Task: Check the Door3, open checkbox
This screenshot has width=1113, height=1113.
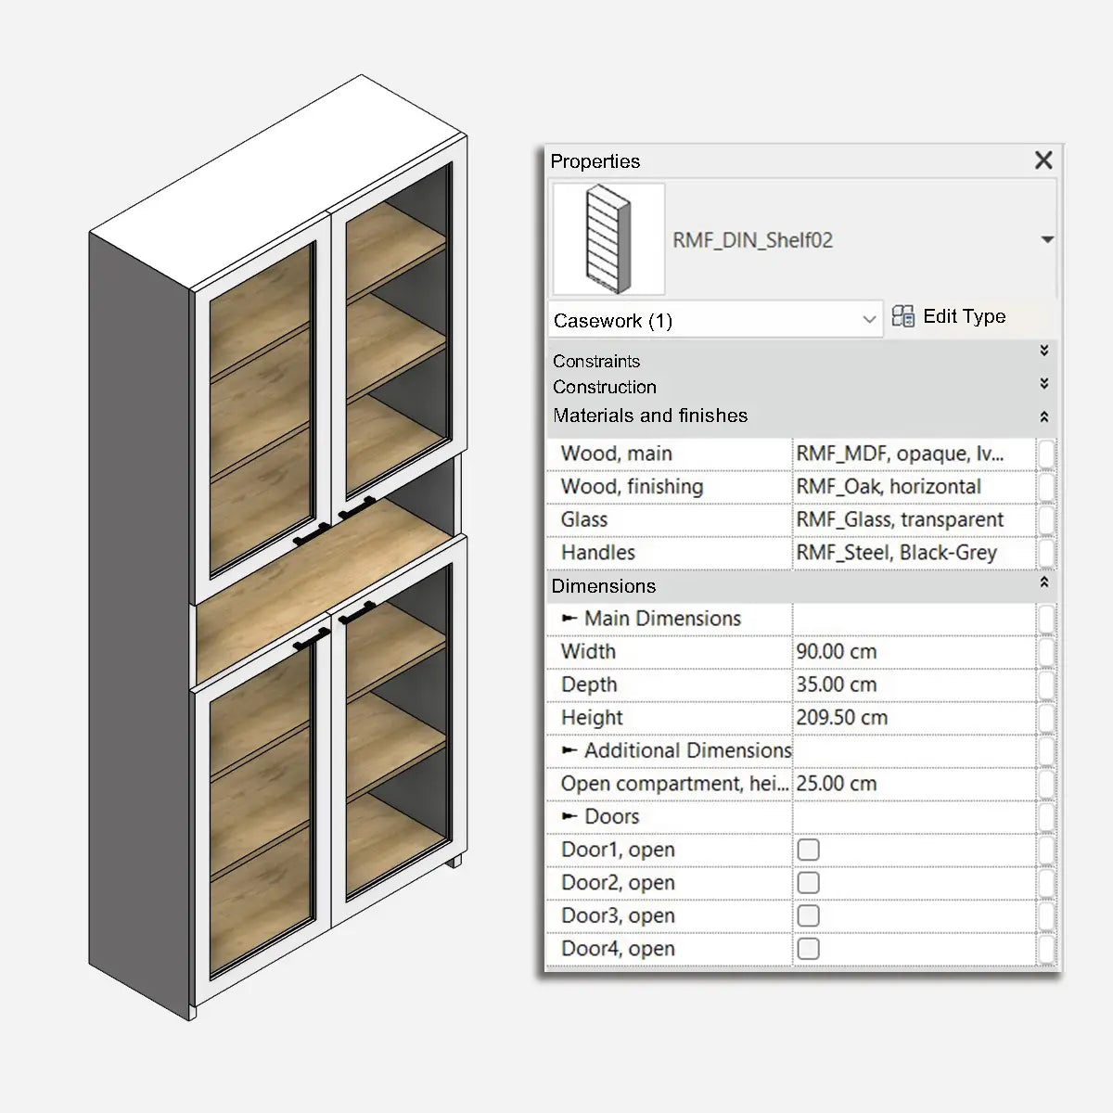Action: tap(809, 915)
